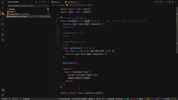
Task: Click Go Live in status bar
Action: tap(119, 99)
